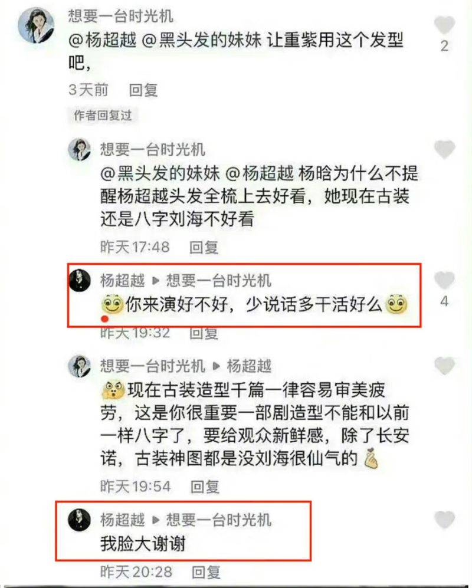Viewport: 472px width, 588px height.
Task: Like the top comment with 2 likes
Action: point(444,25)
